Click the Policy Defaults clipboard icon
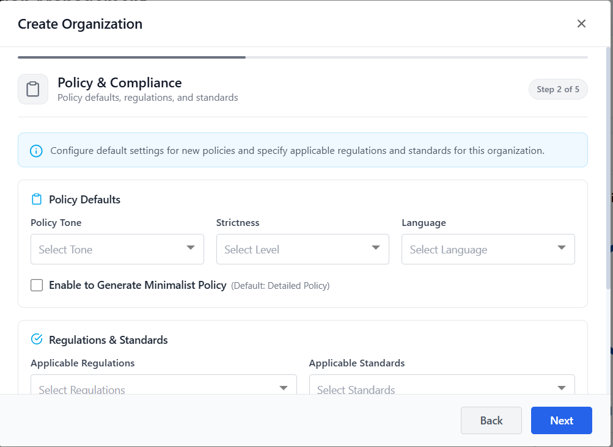The height and width of the screenshot is (447, 613). point(36,199)
